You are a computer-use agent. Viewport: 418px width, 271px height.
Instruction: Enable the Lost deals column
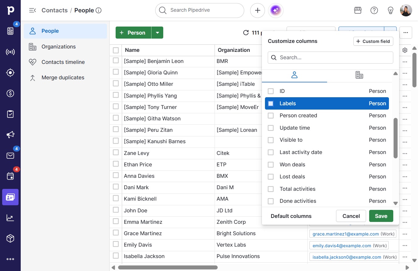(x=271, y=177)
